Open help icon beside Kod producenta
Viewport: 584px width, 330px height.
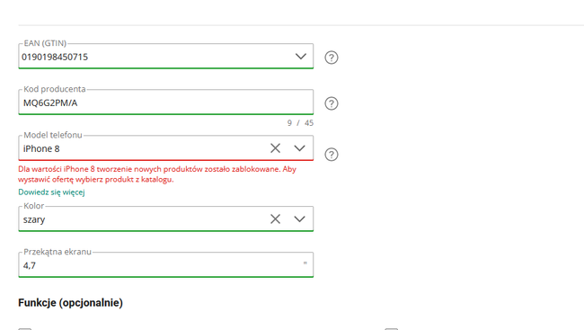(332, 103)
